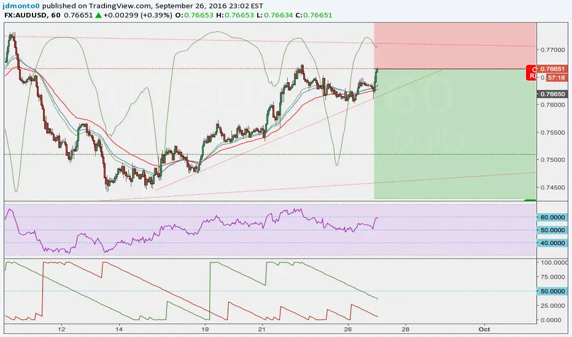This screenshot has height=337, width=572.
Task: Click the 28 date label on time axis
Action: (405, 330)
